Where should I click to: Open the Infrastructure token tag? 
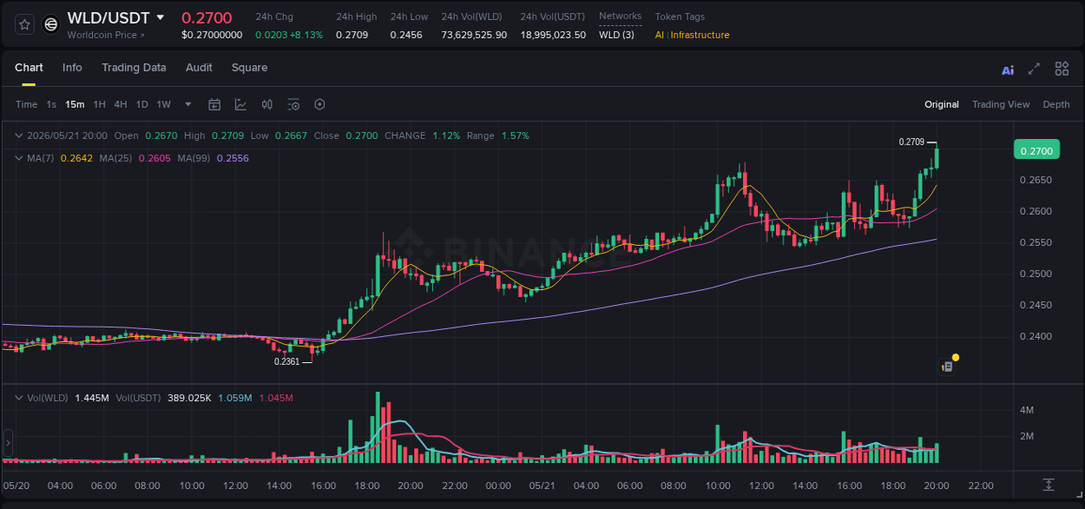pyautogui.click(x=700, y=35)
